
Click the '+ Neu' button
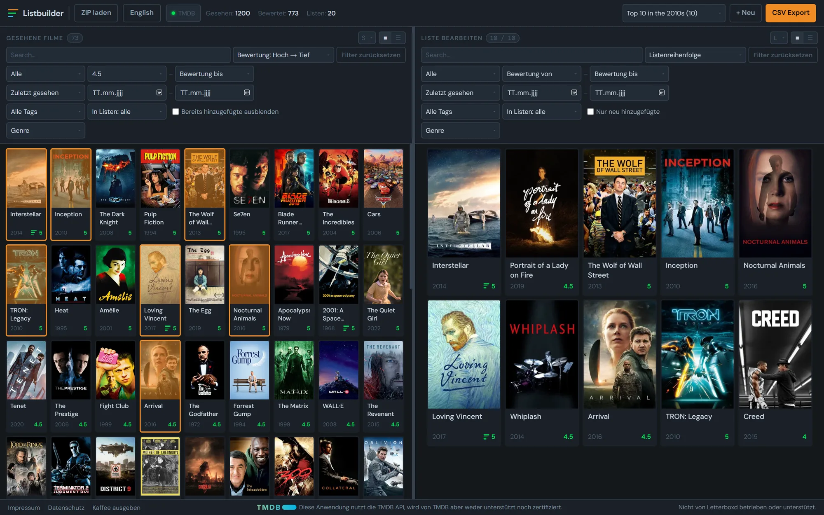(745, 13)
